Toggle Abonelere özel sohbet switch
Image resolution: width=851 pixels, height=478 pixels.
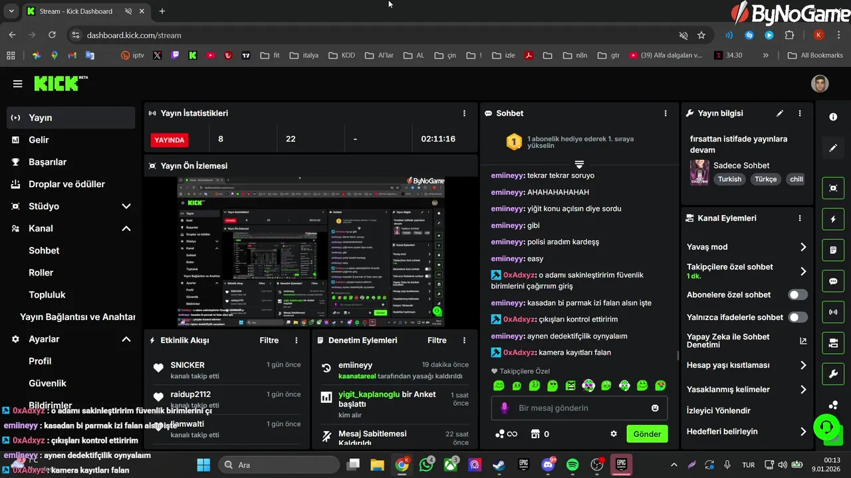coord(798,295)
